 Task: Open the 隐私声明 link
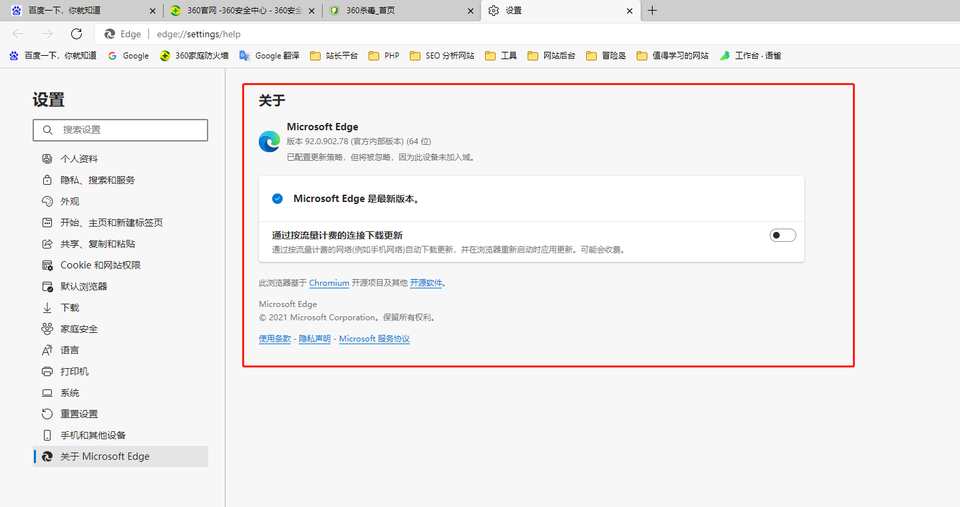315,339
